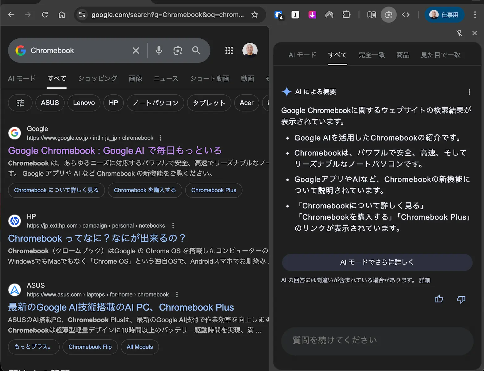Image resolution: width=484 pixels, height=371 pixels.
Task: Click AI モードでさらに詳しく button
Action: pos(377,262)
